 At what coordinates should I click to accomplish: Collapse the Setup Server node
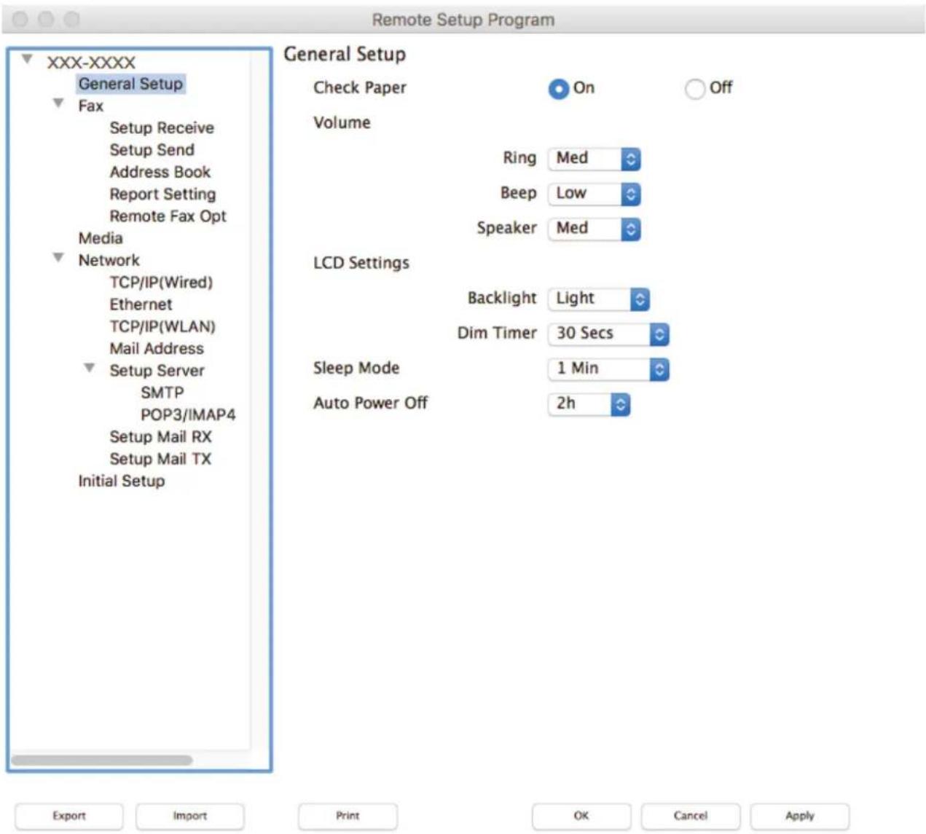pos(90,368)
